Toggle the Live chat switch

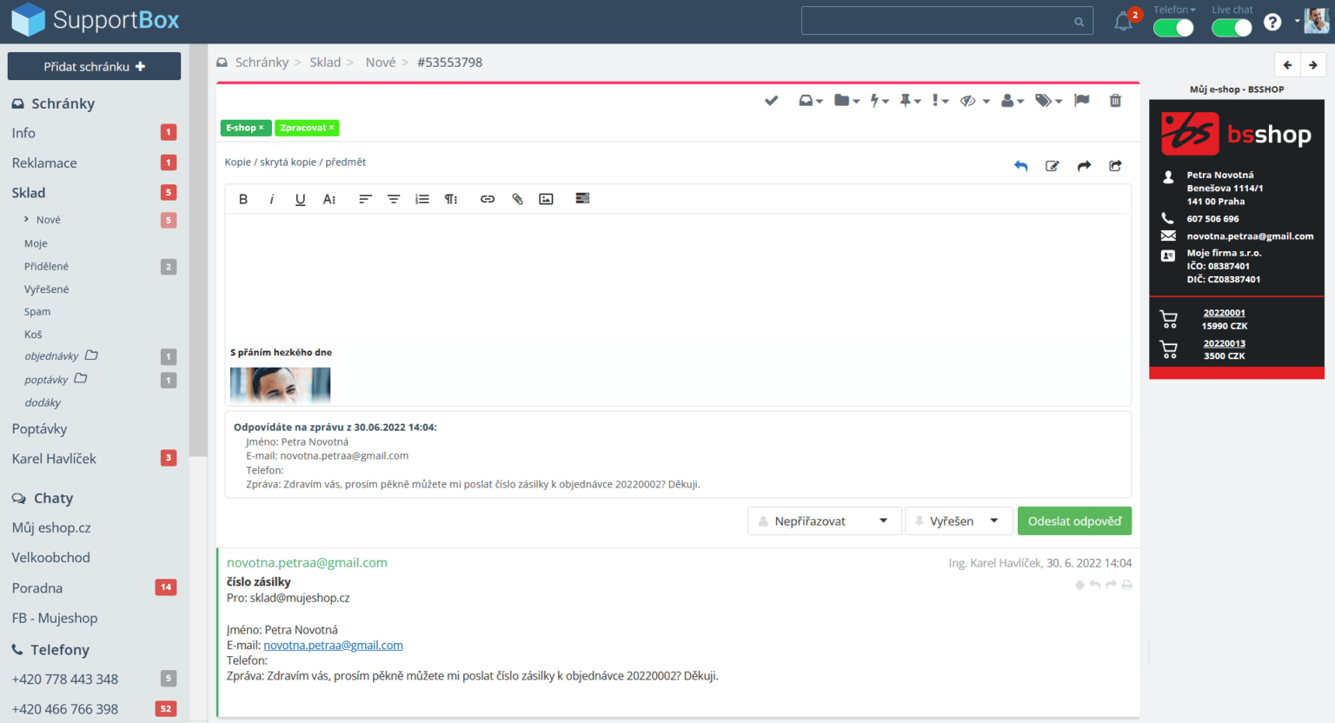click(x=1232, y=28)
